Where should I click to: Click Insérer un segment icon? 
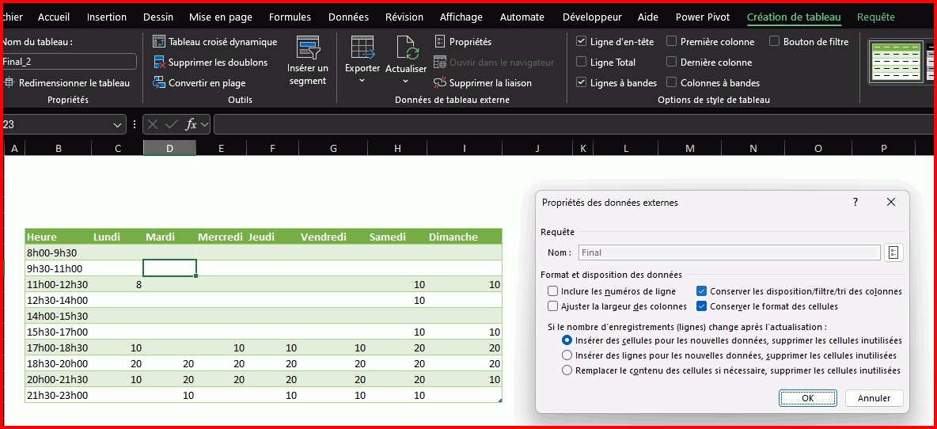(x=308, y=47)
